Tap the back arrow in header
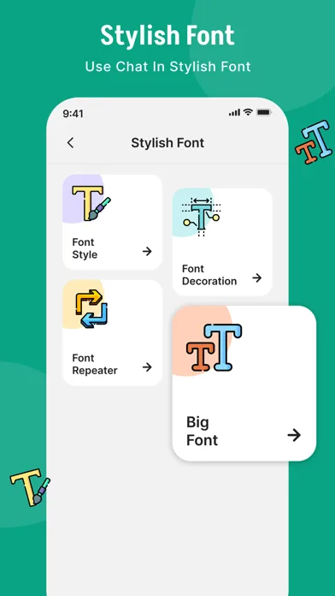The width and height of the screenshot is (335, 596). click(x=70, y=143)
